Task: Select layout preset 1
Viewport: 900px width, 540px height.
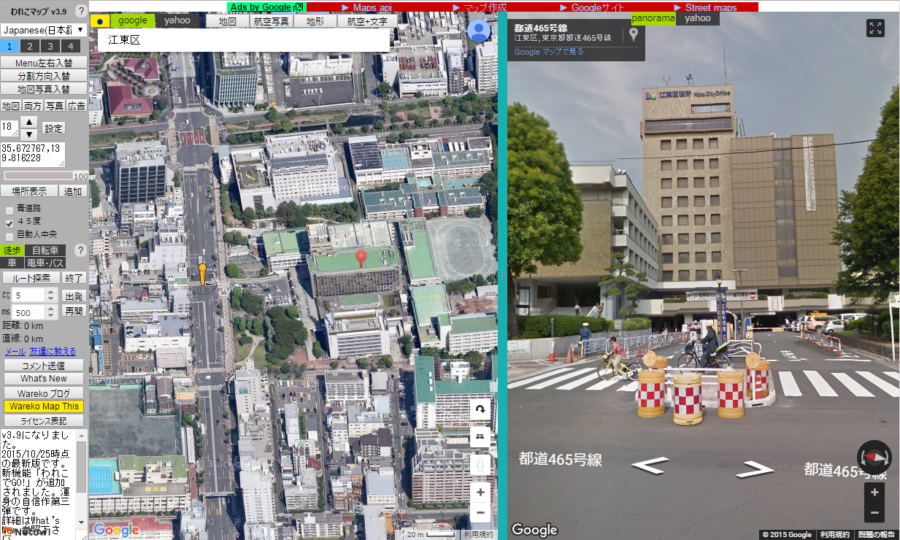Action: click(x=9, y=46)
